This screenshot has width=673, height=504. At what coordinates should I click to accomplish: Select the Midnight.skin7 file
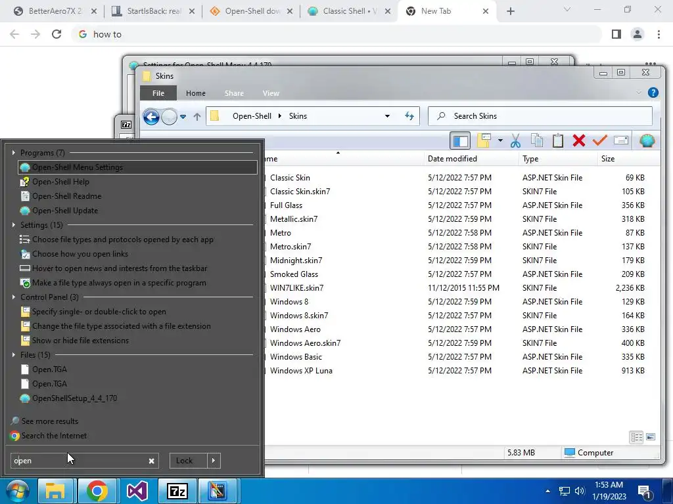(x=296, y=261)
